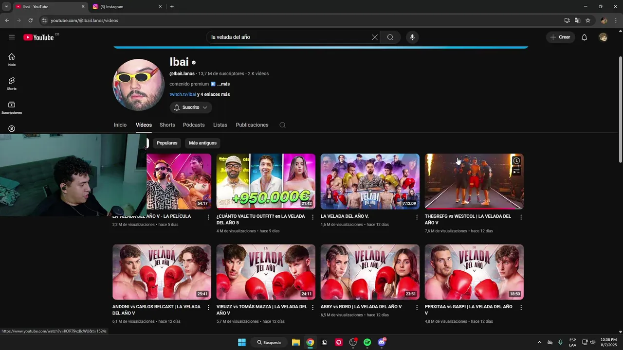Open the YouTube hamburger guide menu
The image size is (623, 350).
click(12, 37)
